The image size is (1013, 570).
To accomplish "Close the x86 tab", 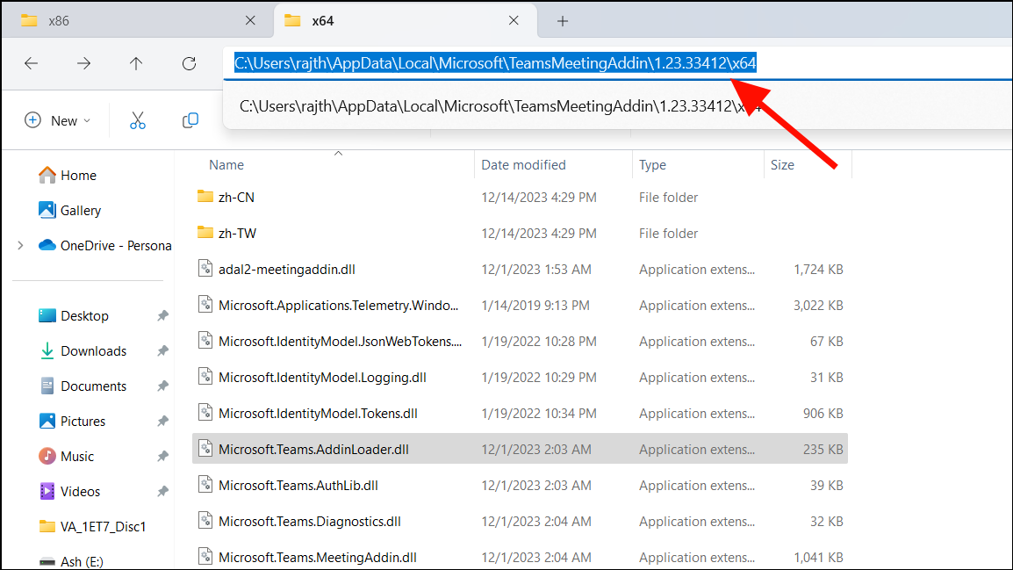I will coord(250,21).
